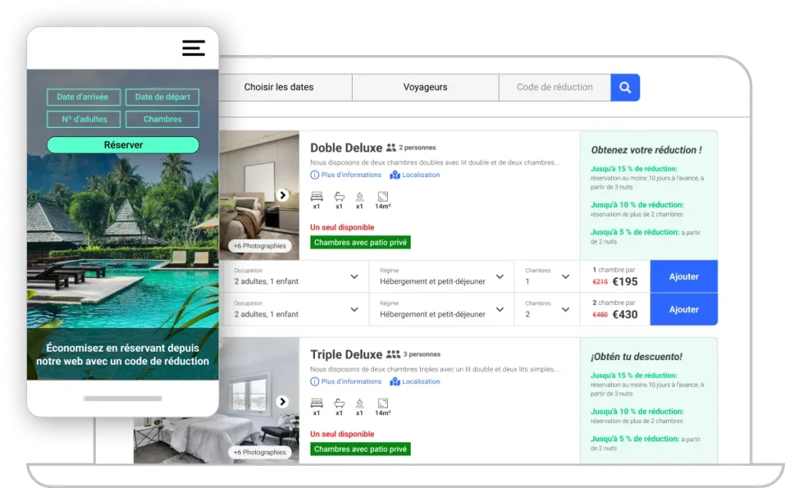This screenshot has height=488, width=785.
Task: Click the Code de réduction input field
Action: 553,87
